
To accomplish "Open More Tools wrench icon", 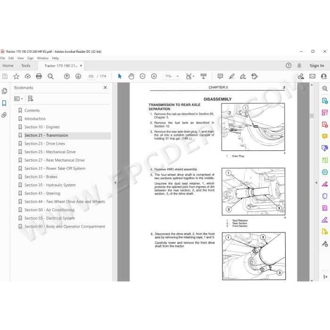I will point(325,244).
